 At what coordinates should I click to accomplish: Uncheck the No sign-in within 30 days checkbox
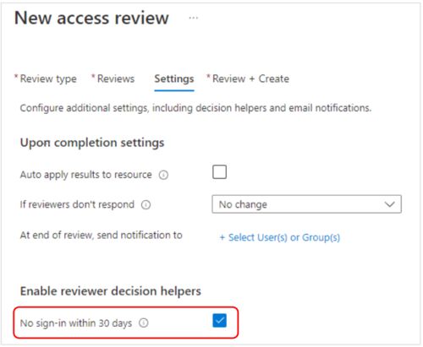[219, 321]
